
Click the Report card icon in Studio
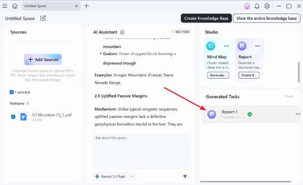pos(242,46)
